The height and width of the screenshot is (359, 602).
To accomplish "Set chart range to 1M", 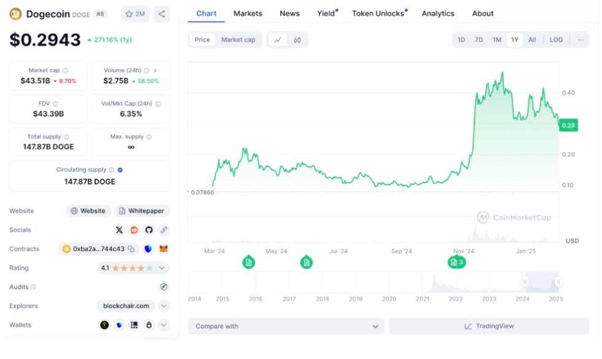I will pyautogui.click(x=497, y=40).
